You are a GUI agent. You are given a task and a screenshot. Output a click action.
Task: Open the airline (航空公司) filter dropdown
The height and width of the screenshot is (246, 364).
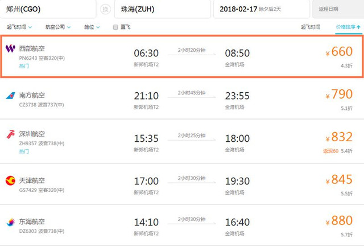(x=57, y=27)
